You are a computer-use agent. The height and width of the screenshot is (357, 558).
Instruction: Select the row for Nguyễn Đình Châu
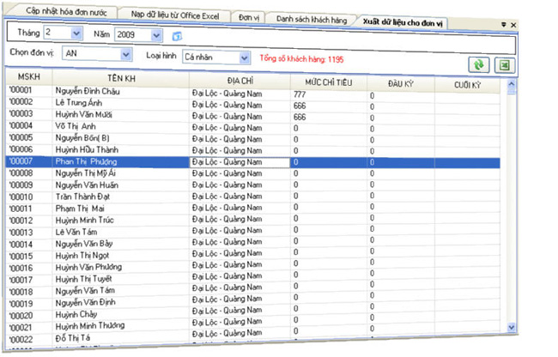click(86, 90)
